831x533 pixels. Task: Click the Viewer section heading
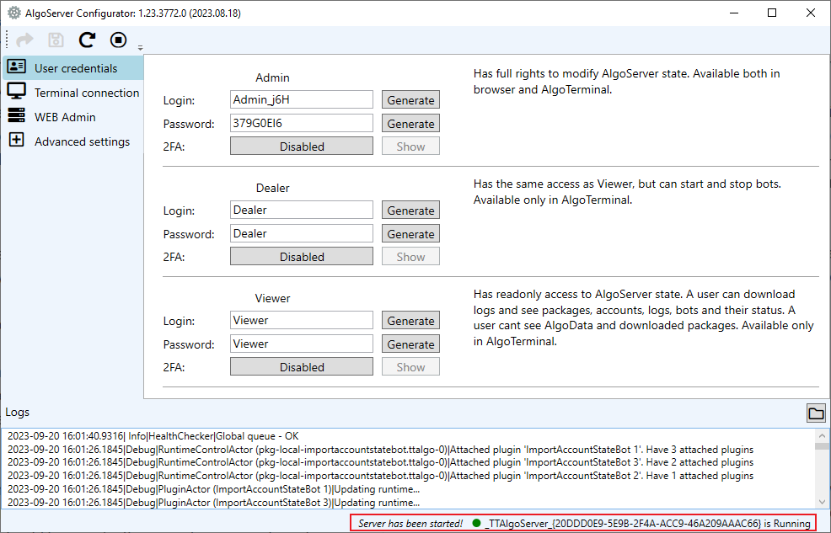[x=272, y=298]
